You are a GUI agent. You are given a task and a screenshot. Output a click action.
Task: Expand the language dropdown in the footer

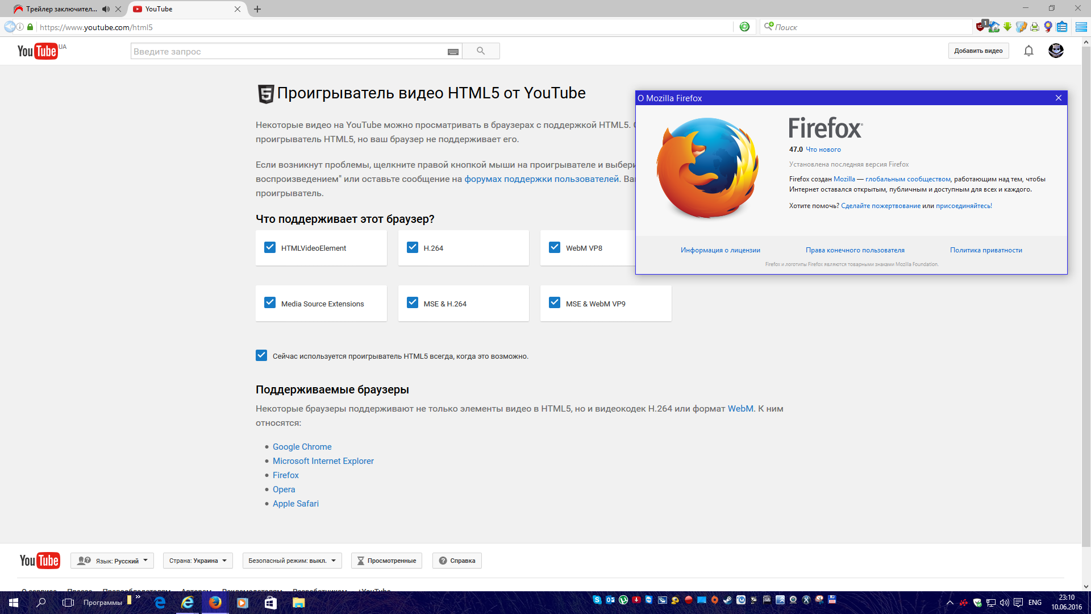point(113,561)
